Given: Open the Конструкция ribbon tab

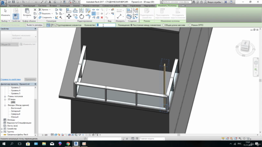Looking at the screenshot, I should (29, 6).
